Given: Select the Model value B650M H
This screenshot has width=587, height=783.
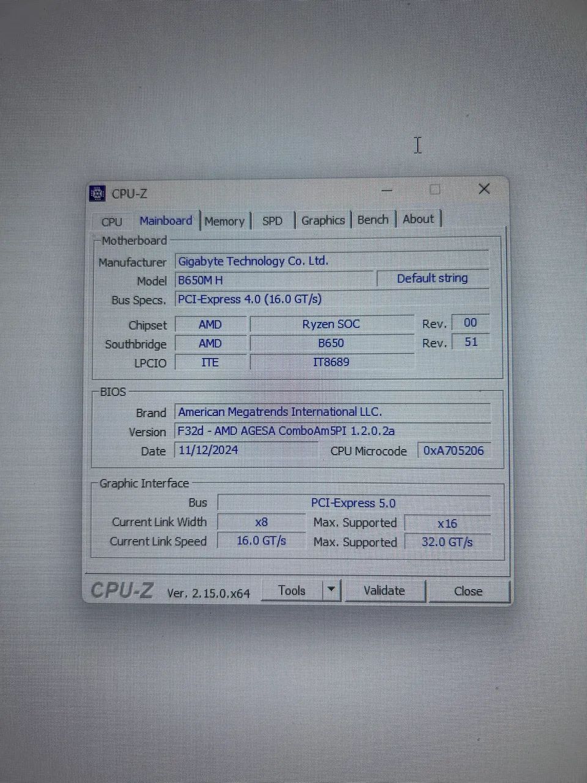Looking at the screenshot, I should coord(273,280).
